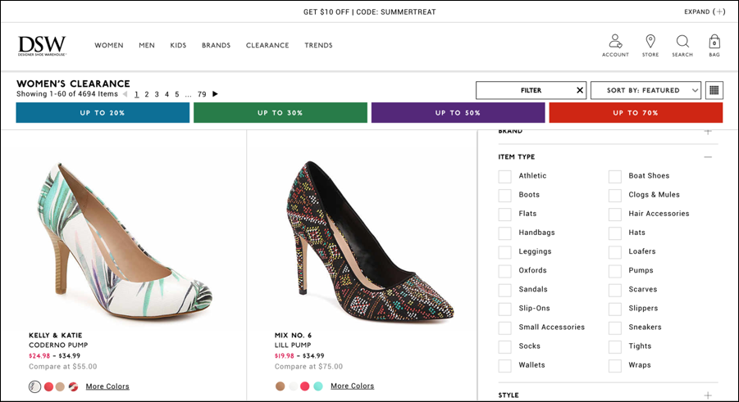Go to next page arrow
This screenshot has height=402, width=739.
(215, 93)
